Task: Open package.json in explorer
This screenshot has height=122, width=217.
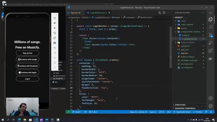Action: [x=187, y=64]
